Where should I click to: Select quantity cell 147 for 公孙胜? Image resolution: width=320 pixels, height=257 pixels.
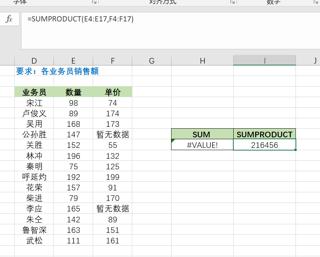point(73,134)
